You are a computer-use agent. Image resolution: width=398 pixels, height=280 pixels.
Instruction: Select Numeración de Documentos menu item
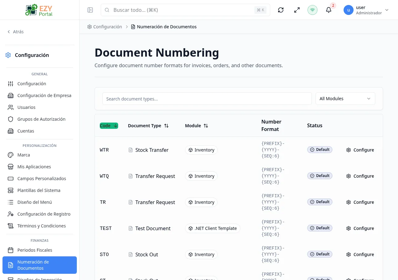[39, 265]
